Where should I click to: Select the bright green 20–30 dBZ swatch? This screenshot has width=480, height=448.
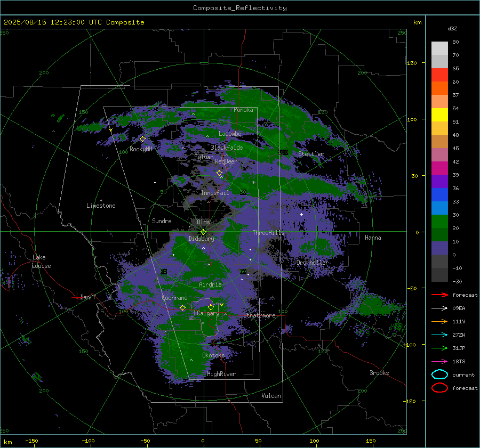coord(439,221)
